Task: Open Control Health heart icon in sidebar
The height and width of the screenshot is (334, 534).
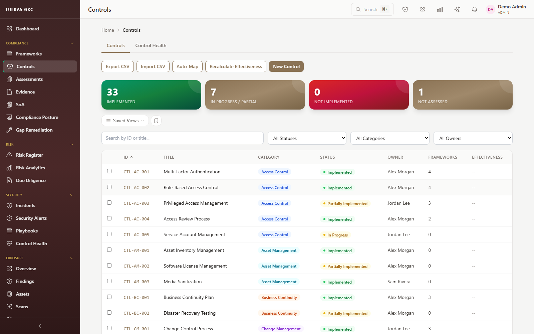Action: [9, 243]
